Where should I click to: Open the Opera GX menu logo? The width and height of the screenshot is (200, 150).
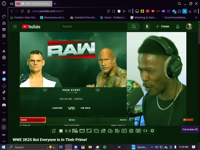[x=4, y=4]
